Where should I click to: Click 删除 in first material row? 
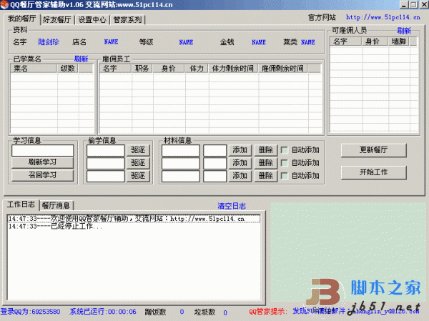(x=266, y=150)
